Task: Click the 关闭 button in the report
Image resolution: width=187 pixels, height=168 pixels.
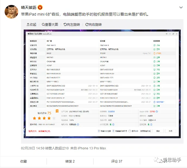Action: click(x=170, y=131)
